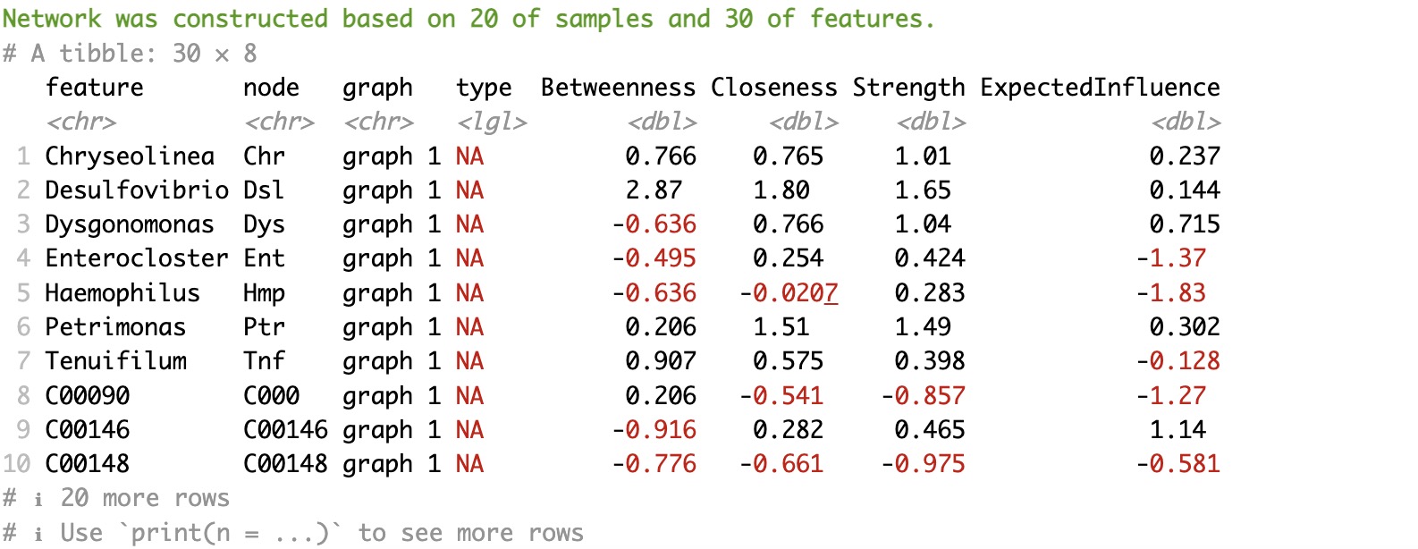Click the C00146 node abbreviation
Viewport: 1418px width, 549px height.
[x=285, y=430]
